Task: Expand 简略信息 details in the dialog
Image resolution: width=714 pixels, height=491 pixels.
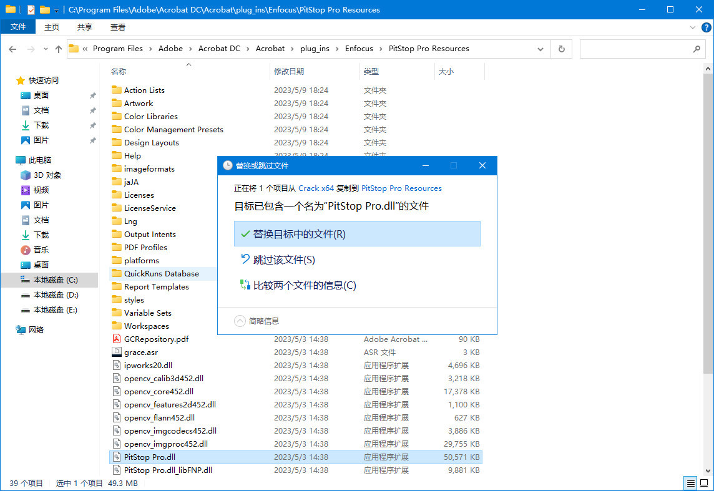Action: click(x=240, y=321)
